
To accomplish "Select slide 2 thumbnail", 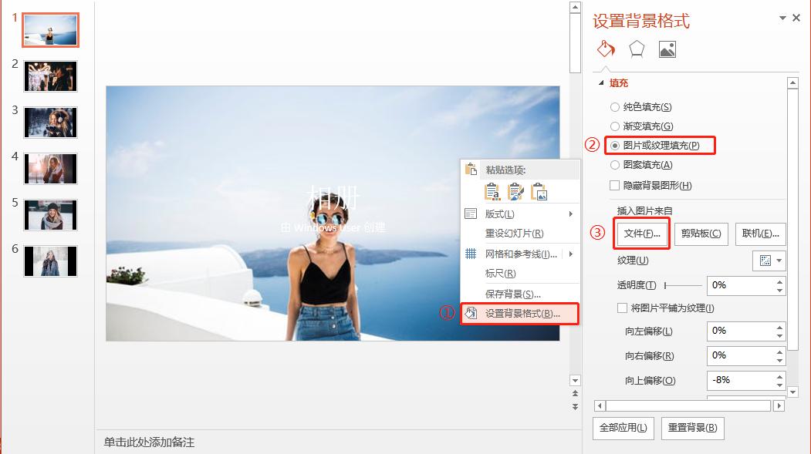I will (51, 76).
